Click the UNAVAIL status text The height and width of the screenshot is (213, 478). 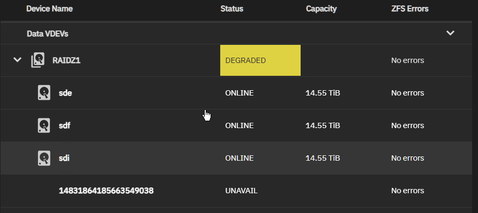click(x=242, y=191)
